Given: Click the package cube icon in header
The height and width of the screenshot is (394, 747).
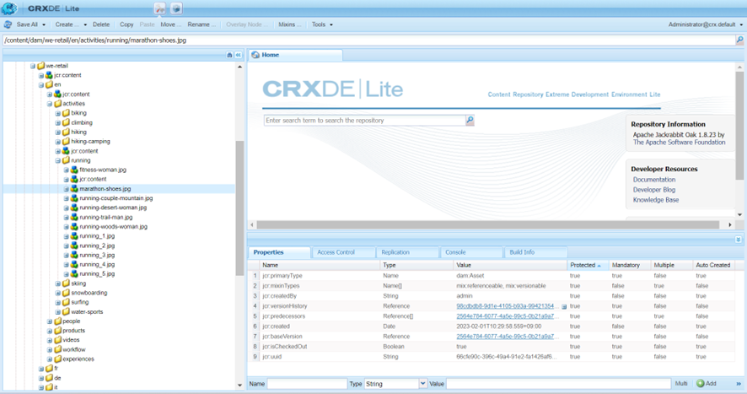Looking at the screenshot, I should (176, 8).
